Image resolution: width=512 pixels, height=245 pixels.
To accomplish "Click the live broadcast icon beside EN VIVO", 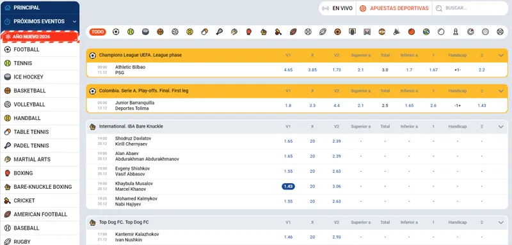I will 326,8.
